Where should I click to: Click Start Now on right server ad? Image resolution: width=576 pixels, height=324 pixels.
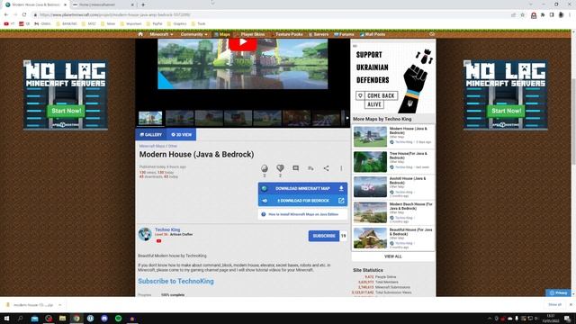(x=506, y=111)
